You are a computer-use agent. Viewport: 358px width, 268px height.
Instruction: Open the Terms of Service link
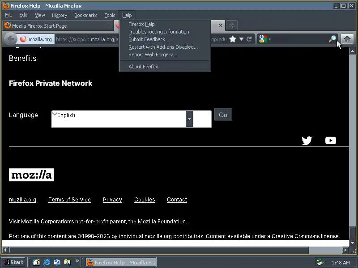70,200
